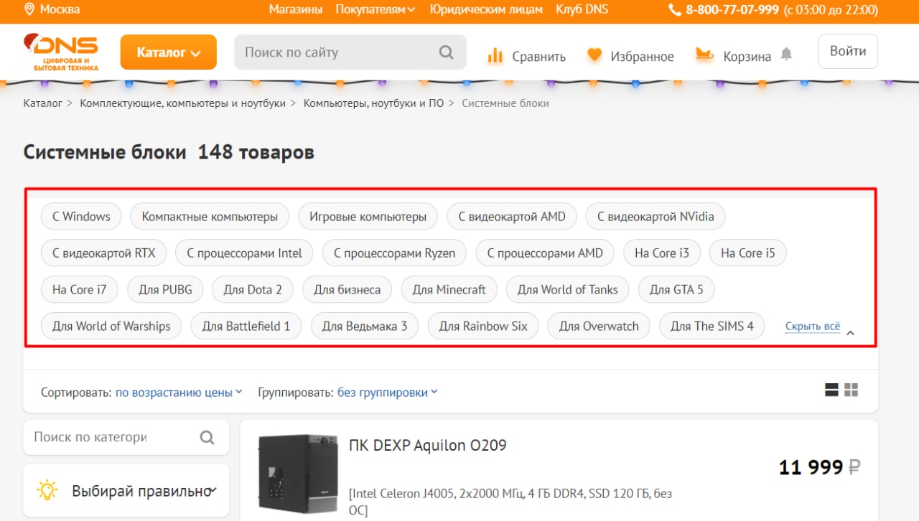Select Для Dota 2 tag
The width and height of the screenshot is (919, 521).
(x=253, y=290)
